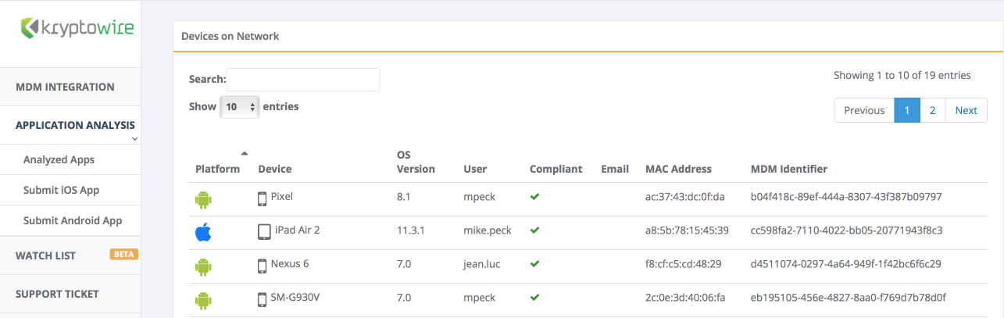Click MDM identifier eb195105-456e-4827-8aa0-f769d7b78d0f
1004x318 pixels.
click(849, 298)
